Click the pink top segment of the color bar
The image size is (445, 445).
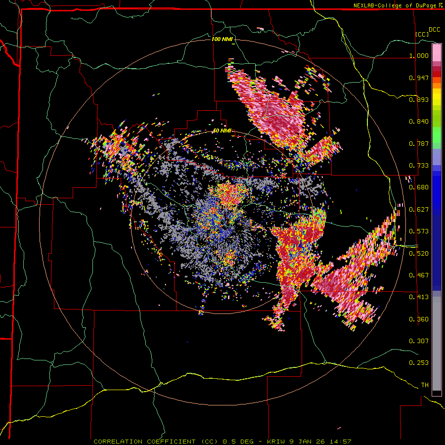[x=437, y=52]
